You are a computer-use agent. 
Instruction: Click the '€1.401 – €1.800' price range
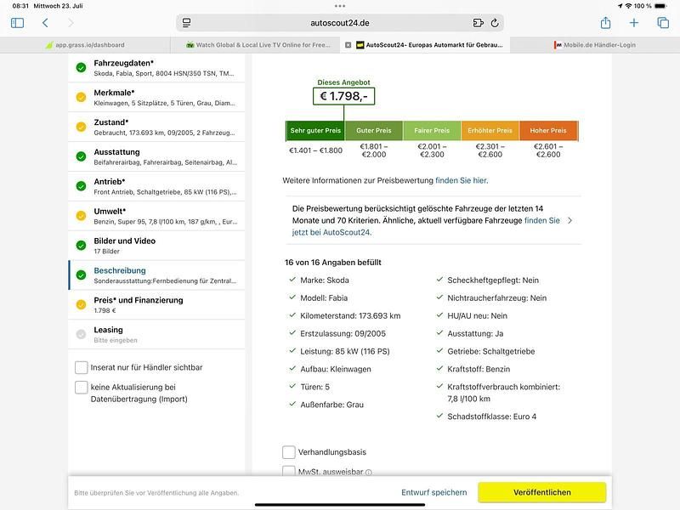click(315, 150)
